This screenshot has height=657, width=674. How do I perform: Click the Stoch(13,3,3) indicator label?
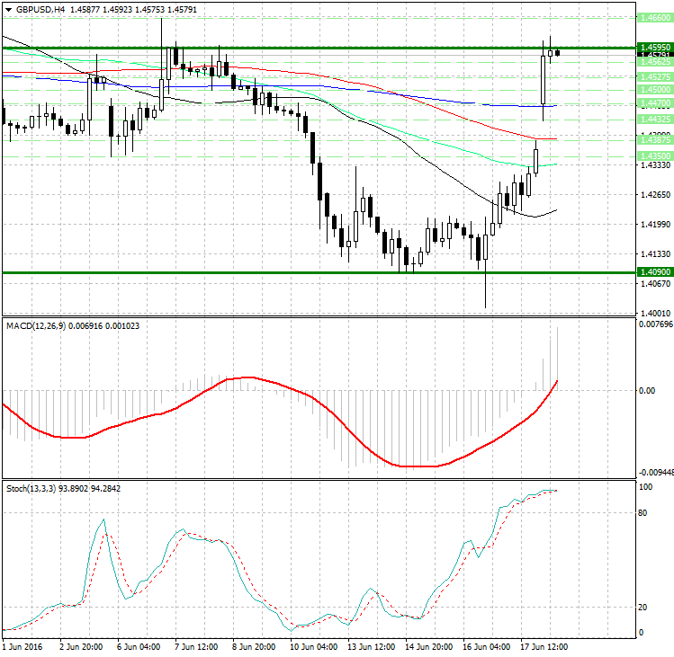(x=31, y=489)
